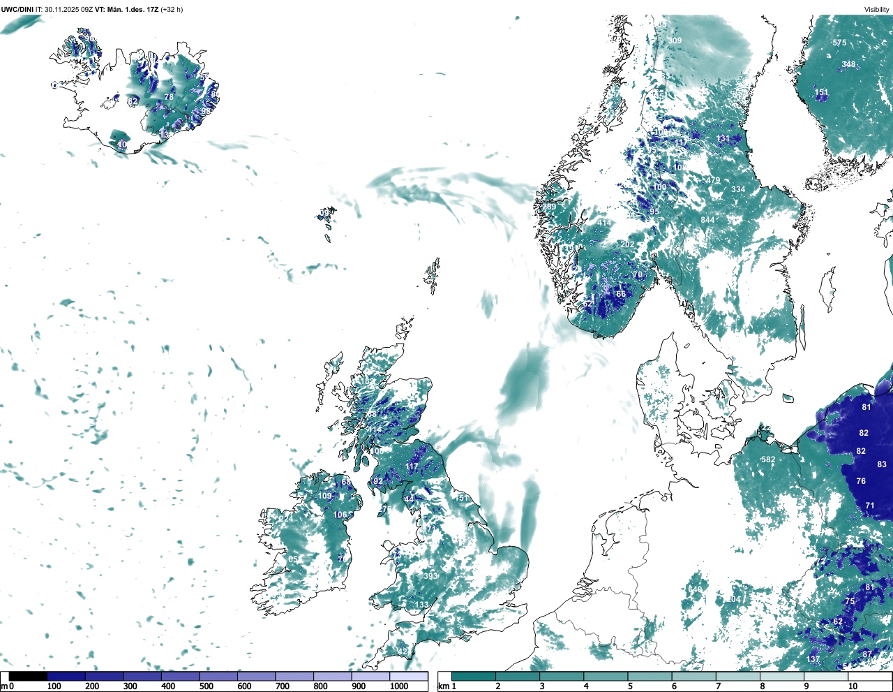Click the "575" value over Finland
The height and width of the screenshot is (692, 893).
839,43
